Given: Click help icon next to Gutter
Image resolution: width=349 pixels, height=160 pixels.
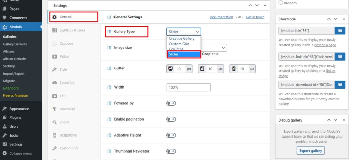Looking at the screenshot, I should pyautogui.click(x=109, y=68).
